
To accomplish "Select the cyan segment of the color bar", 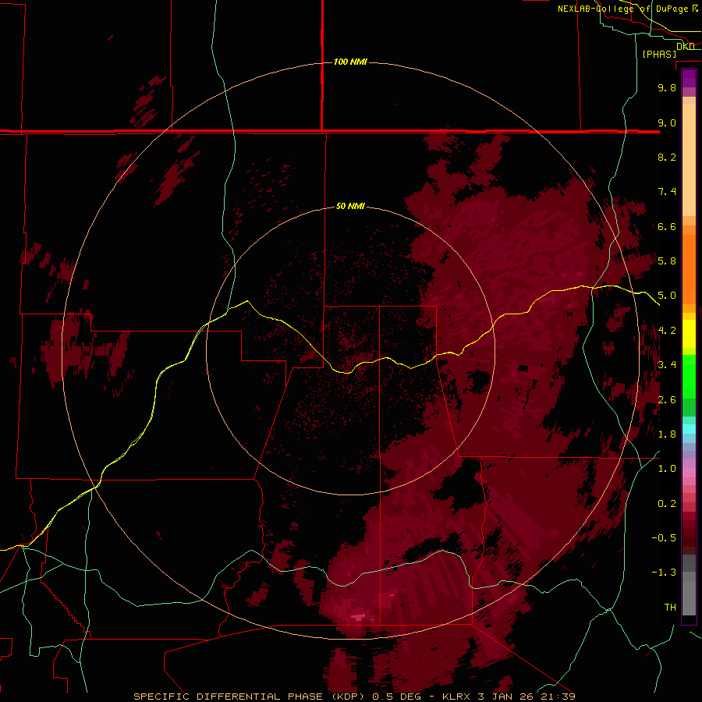I will click(689, 429).
